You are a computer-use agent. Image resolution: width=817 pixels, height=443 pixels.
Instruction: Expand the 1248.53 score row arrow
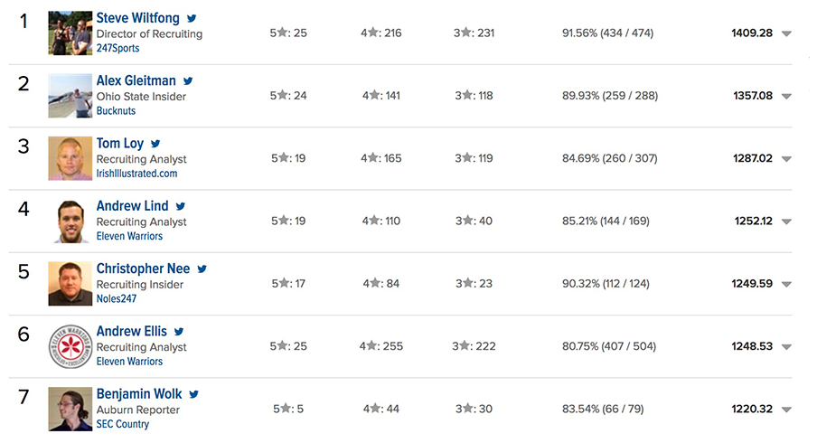787,346
